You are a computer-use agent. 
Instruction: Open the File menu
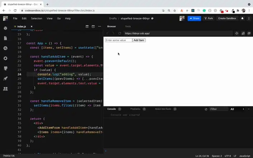pyautogui.click(x=15, y=18)
